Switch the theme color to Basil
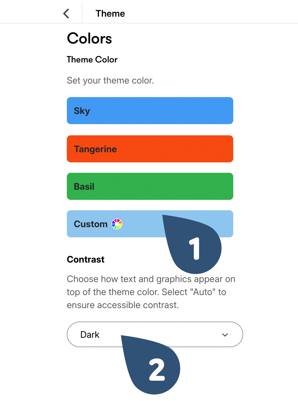The height and width of the screenshot is (401, 298). [x=150, y=186]
